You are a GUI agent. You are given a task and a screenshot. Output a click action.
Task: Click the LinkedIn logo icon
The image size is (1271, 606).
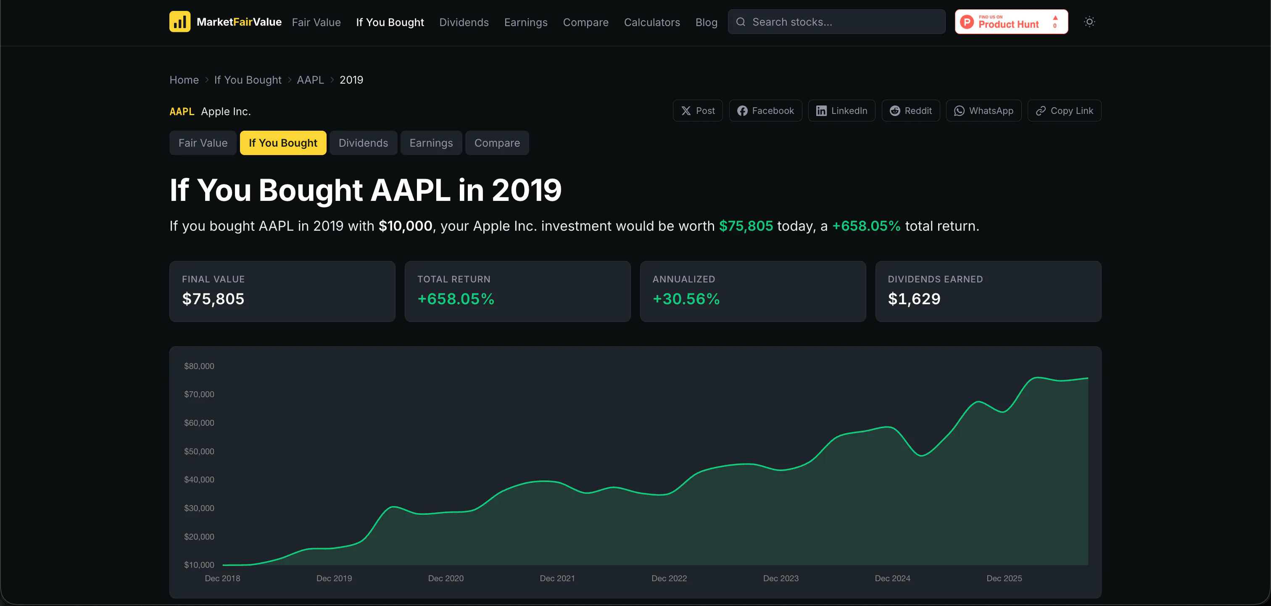[821, 111]
